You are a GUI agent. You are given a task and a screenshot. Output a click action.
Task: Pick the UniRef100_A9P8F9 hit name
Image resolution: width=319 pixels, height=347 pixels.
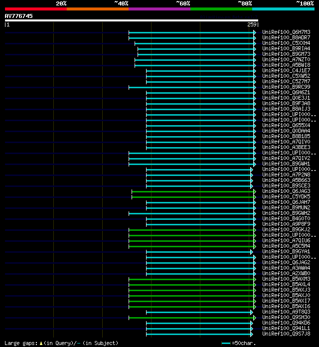[286, 224]
